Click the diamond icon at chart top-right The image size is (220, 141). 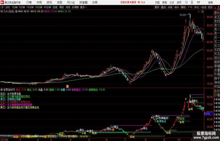click(199, 12)
